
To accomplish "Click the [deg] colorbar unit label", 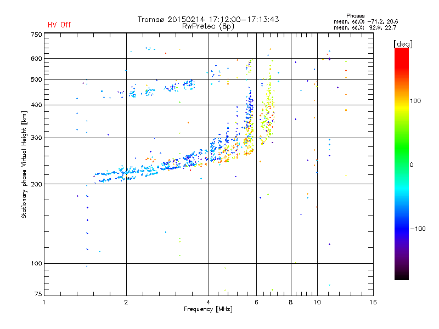I will tap(403, 44).
